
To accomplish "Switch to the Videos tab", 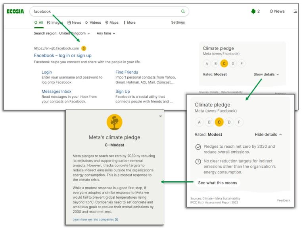I will 93,23.
